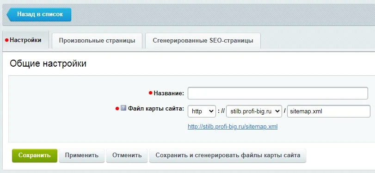
Task: Click red required dot before Файл карты сайта help icon
Action: coord(117,109)
